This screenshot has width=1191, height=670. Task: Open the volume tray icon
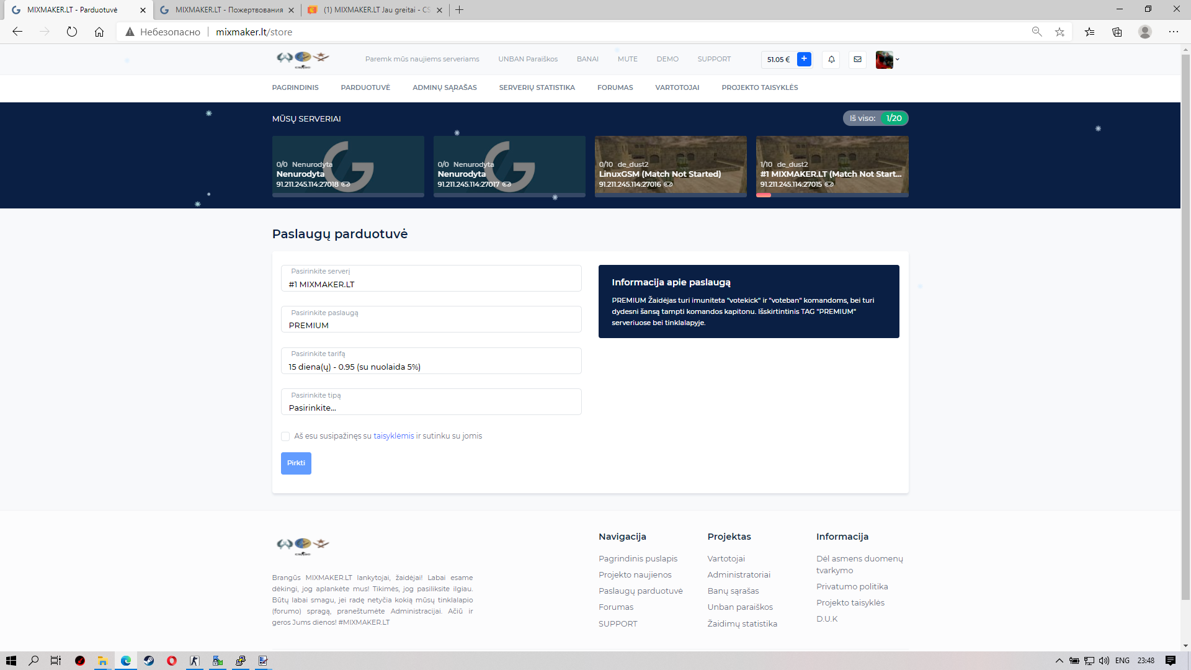(1104, 661)
